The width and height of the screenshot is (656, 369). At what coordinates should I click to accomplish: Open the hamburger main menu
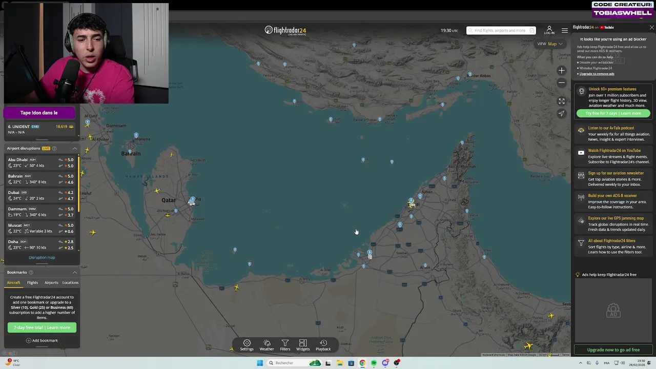click(564, 30)
